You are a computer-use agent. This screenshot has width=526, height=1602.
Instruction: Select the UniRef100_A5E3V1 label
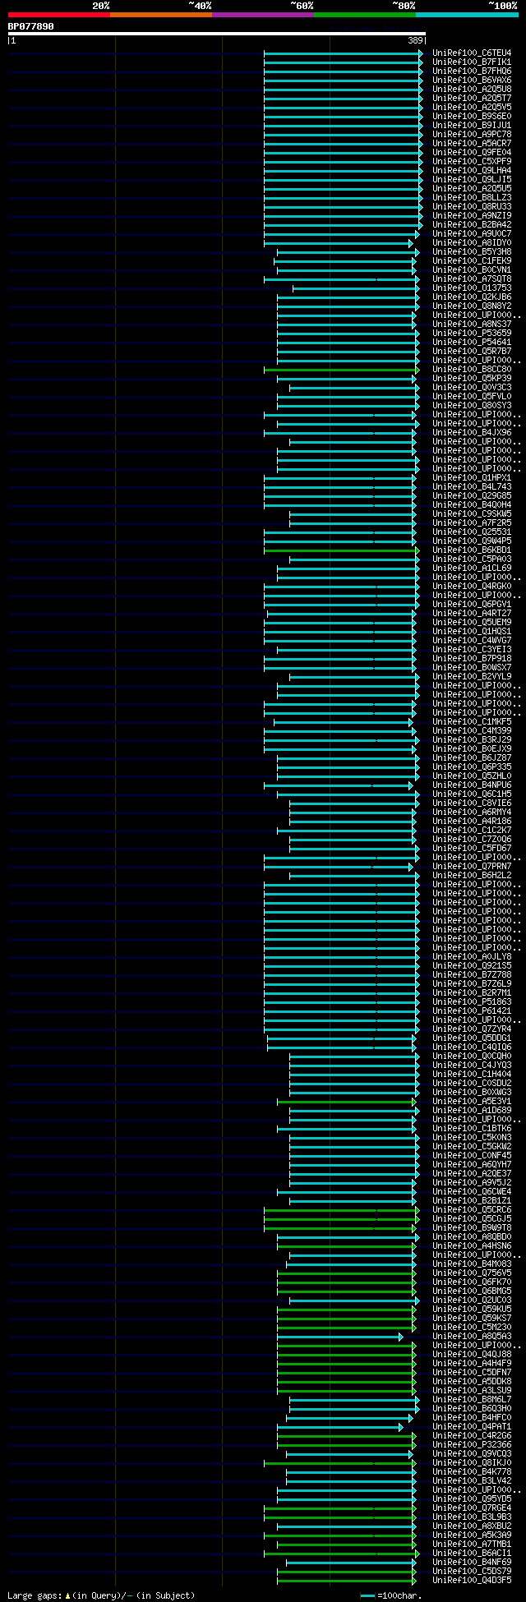pos(472,1102)
